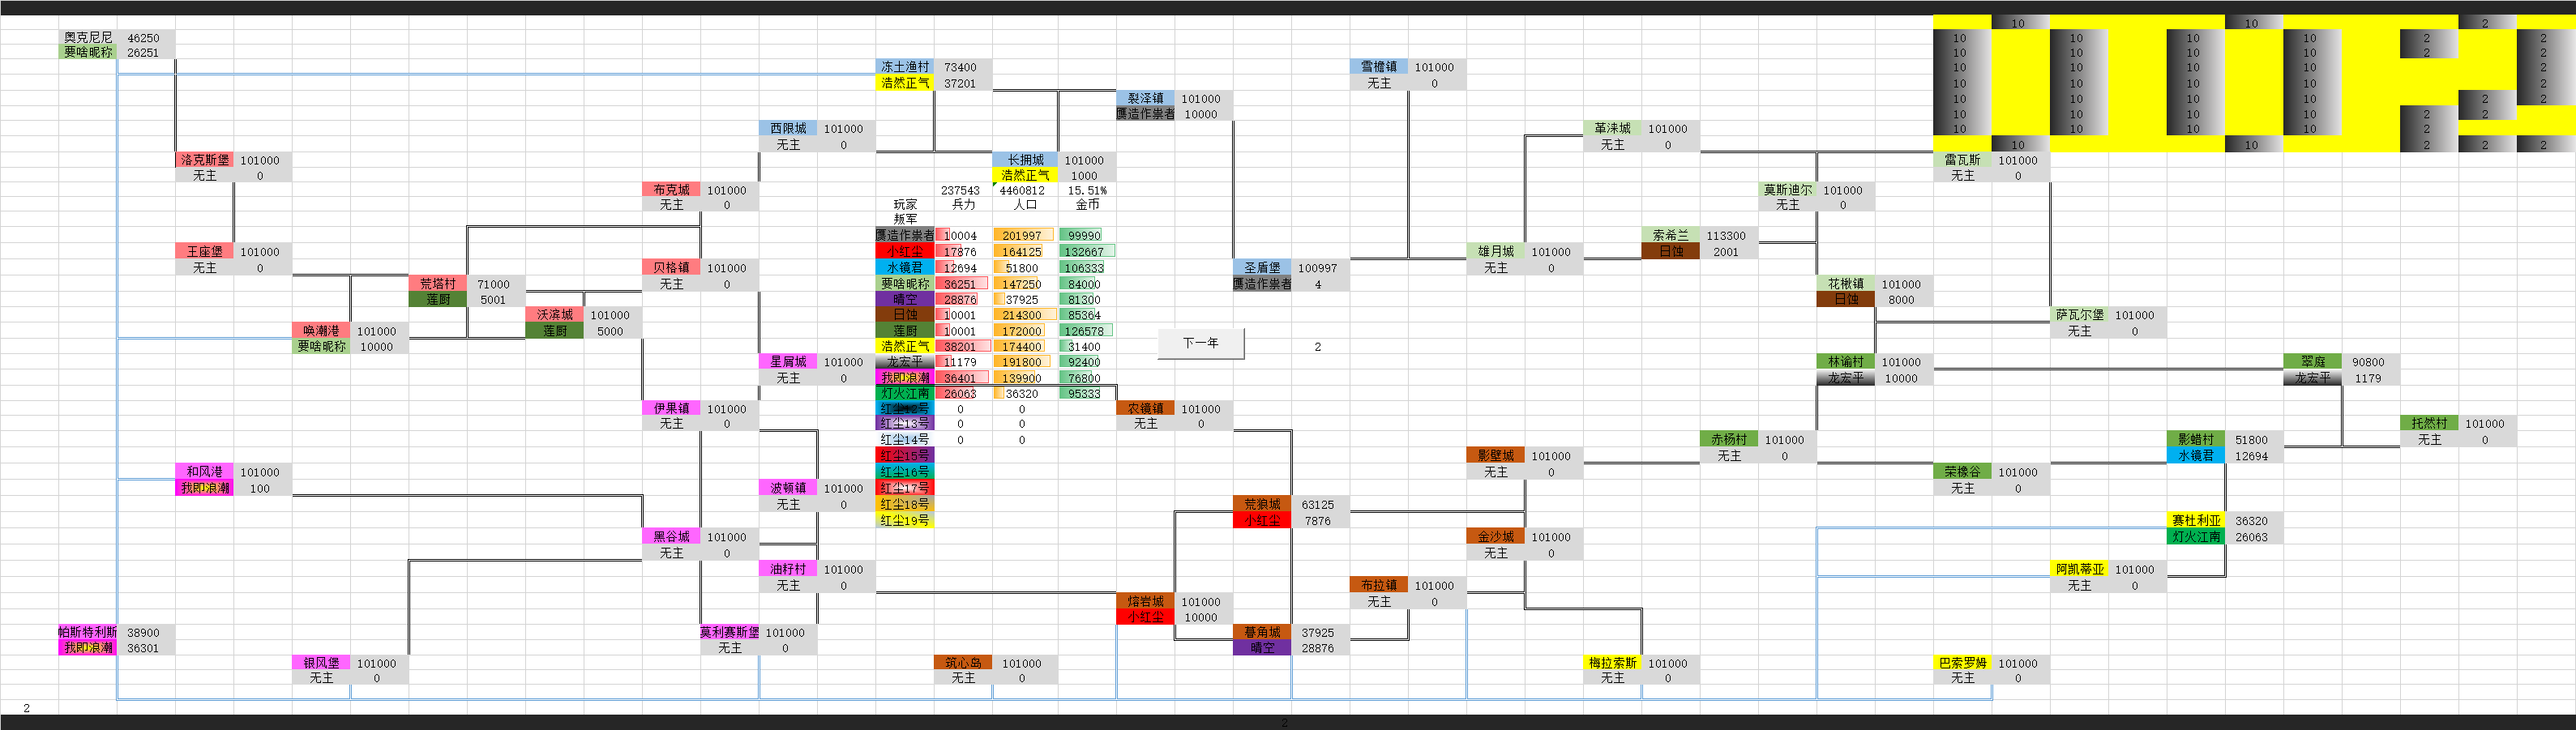The height and width of the screenshot is (730, 2576).
Task: Select the 洛克斯堡 city cell
Action: point(204,160)
